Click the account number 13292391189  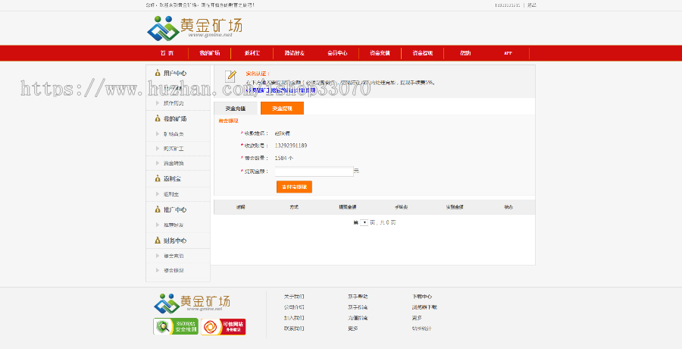[290, 146]
